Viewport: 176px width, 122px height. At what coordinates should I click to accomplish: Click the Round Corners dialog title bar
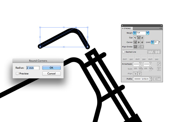[x=38, y=61]
